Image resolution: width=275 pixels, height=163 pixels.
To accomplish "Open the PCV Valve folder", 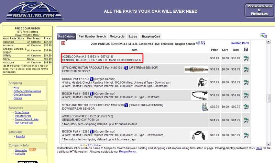I will click(x=94, y=145).
